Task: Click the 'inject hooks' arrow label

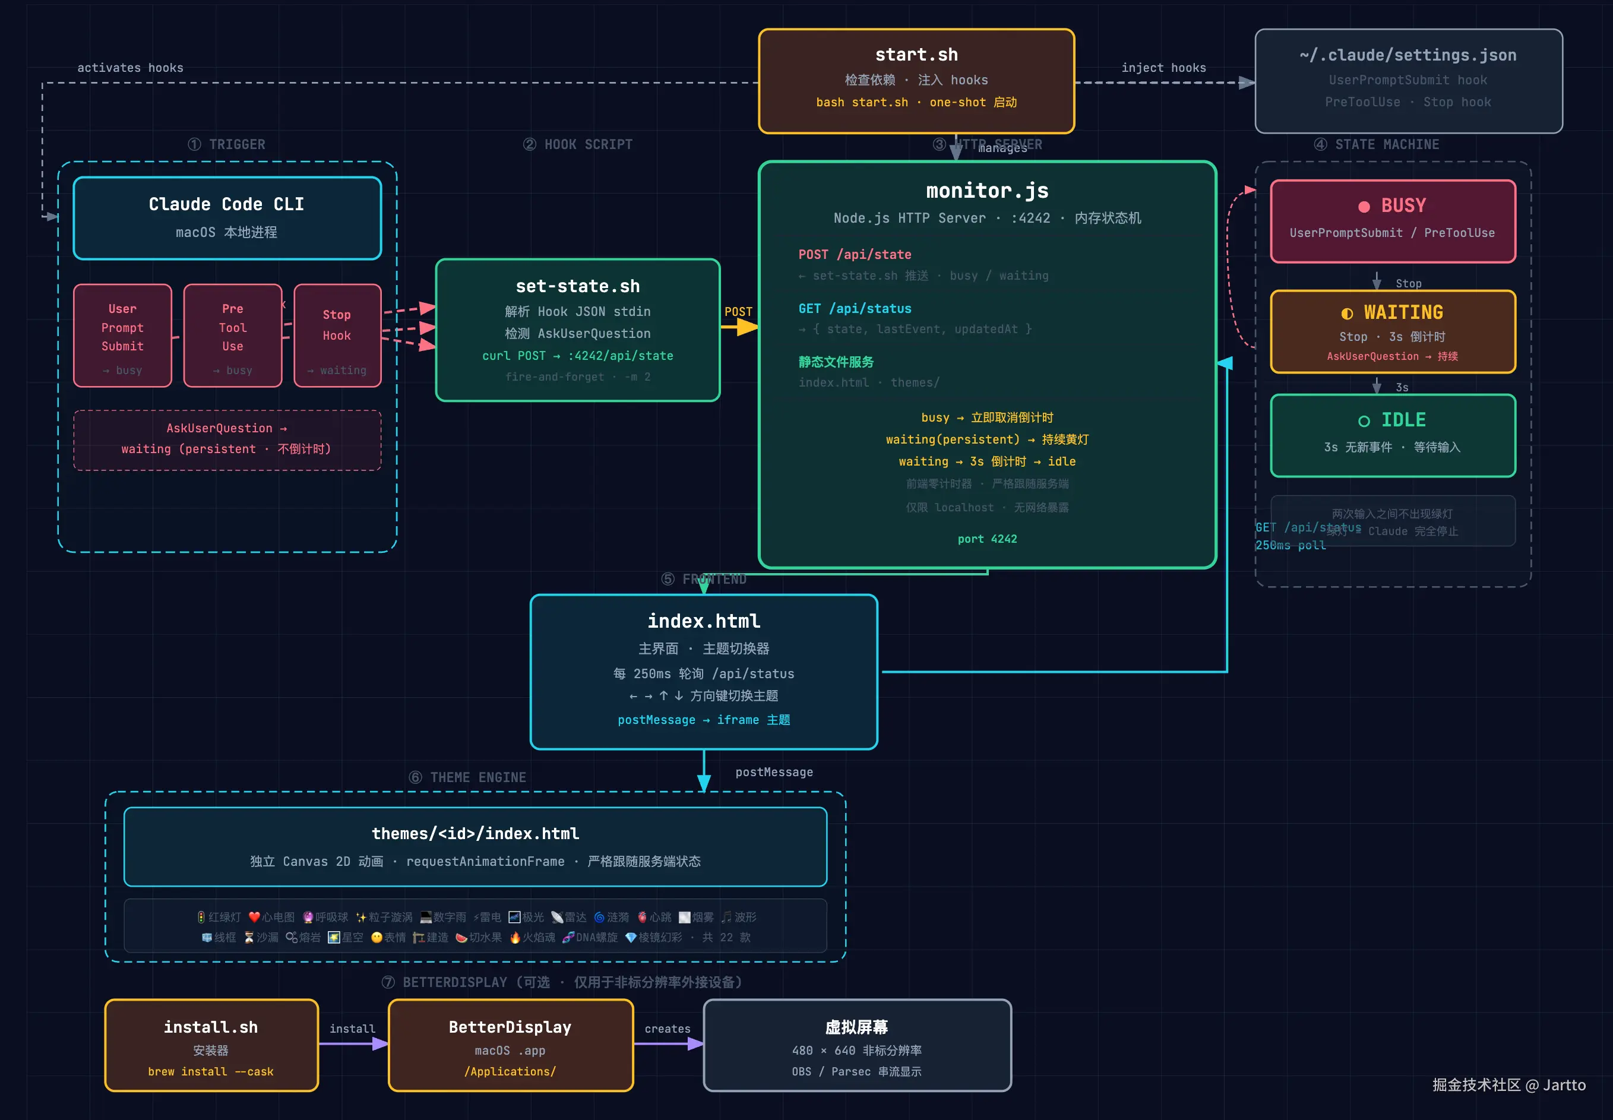Action: tap(1164, 68)
